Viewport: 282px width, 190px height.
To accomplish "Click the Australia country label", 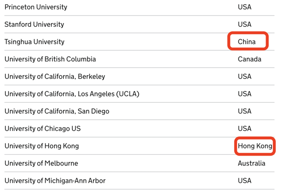I will point(251,163).
